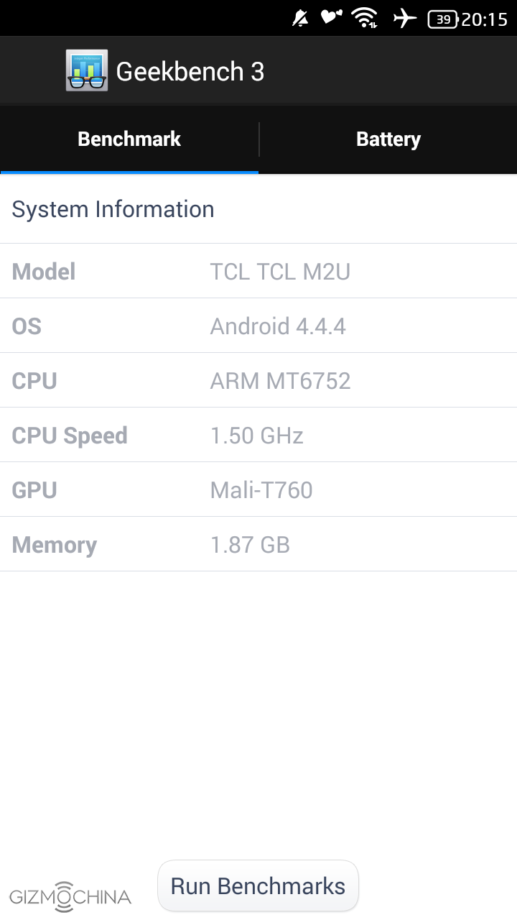This screenshot has width=517, height=920.
Task: Tap the Wi-Fi signal icon
Action: tap(365, 19)
